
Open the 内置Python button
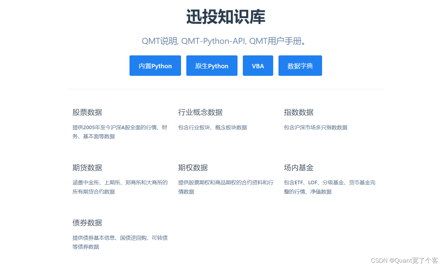155,66
